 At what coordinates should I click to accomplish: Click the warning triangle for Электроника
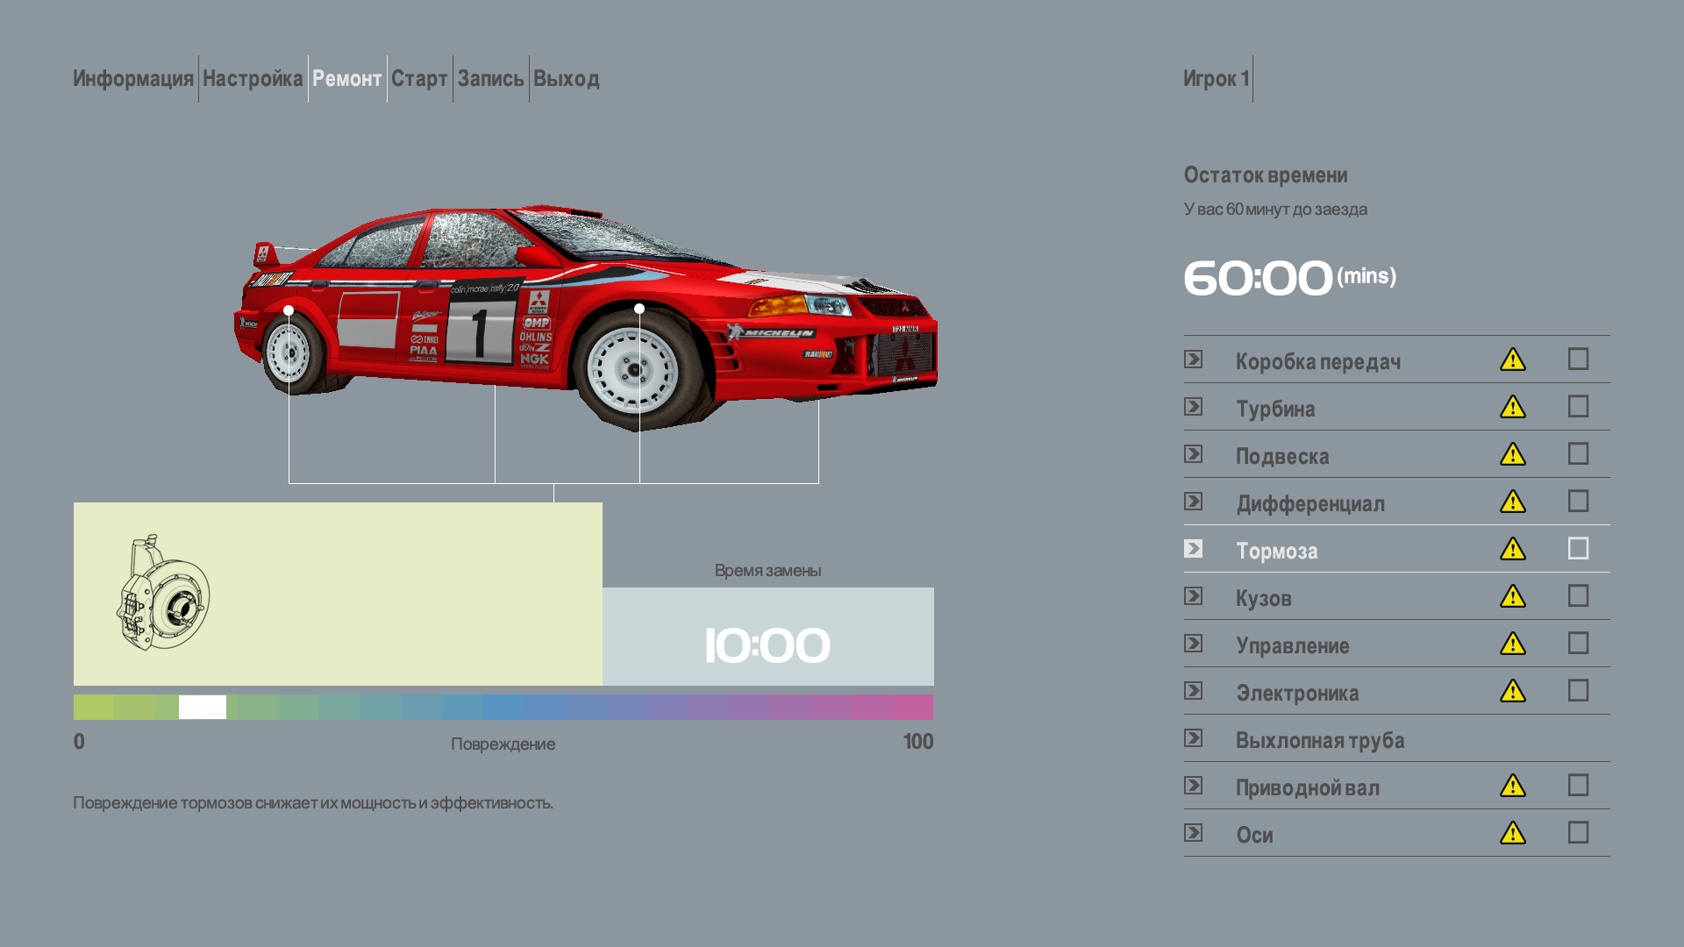(x=1512, y=691)
